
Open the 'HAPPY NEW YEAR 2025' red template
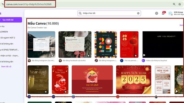click(x=134, y=80)
